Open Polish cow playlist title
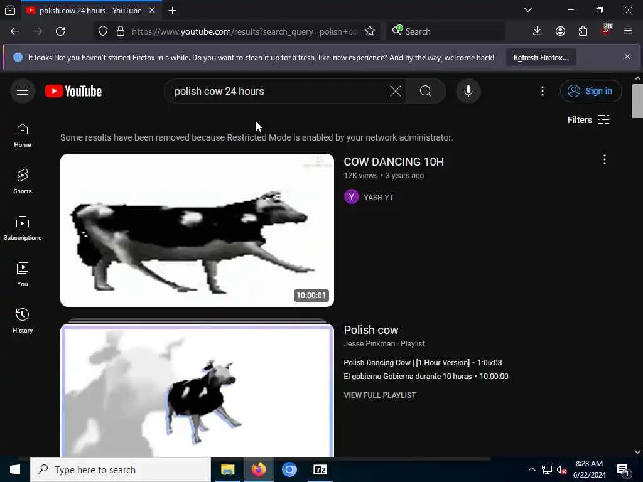The height and width of the screenshot is (482, 643). coord(370,330)
